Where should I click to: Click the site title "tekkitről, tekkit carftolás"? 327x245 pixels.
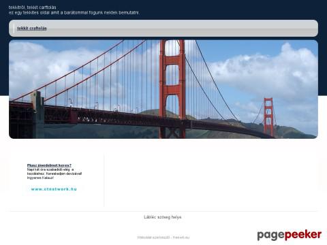33,7
